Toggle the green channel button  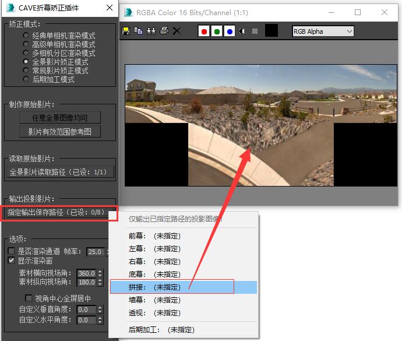click(217, 31)
